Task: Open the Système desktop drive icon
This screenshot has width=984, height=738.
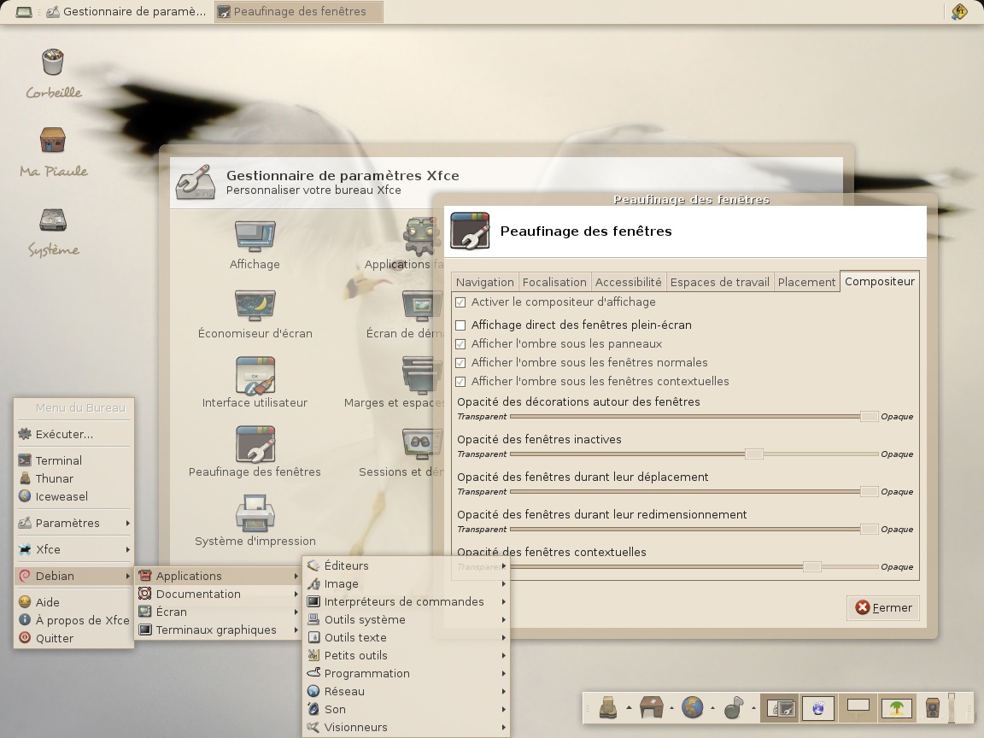Action: coord(53,220)
